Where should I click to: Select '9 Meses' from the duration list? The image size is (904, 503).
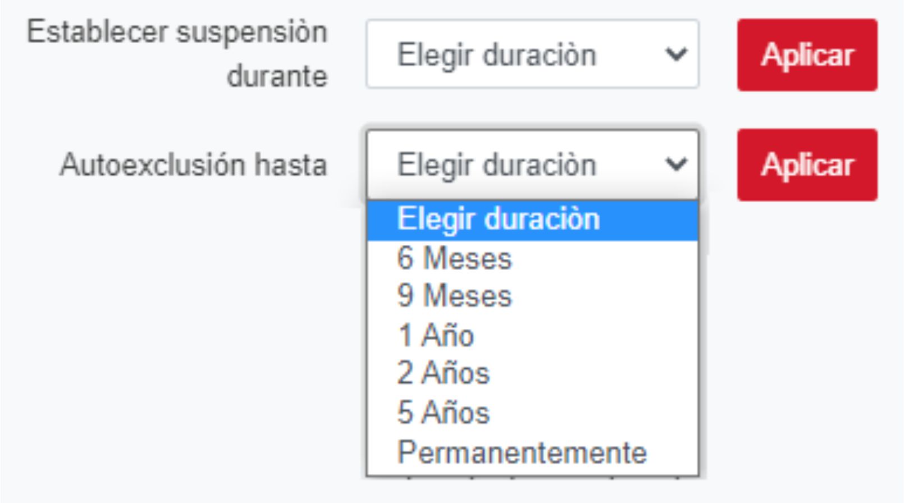point(454,296)
